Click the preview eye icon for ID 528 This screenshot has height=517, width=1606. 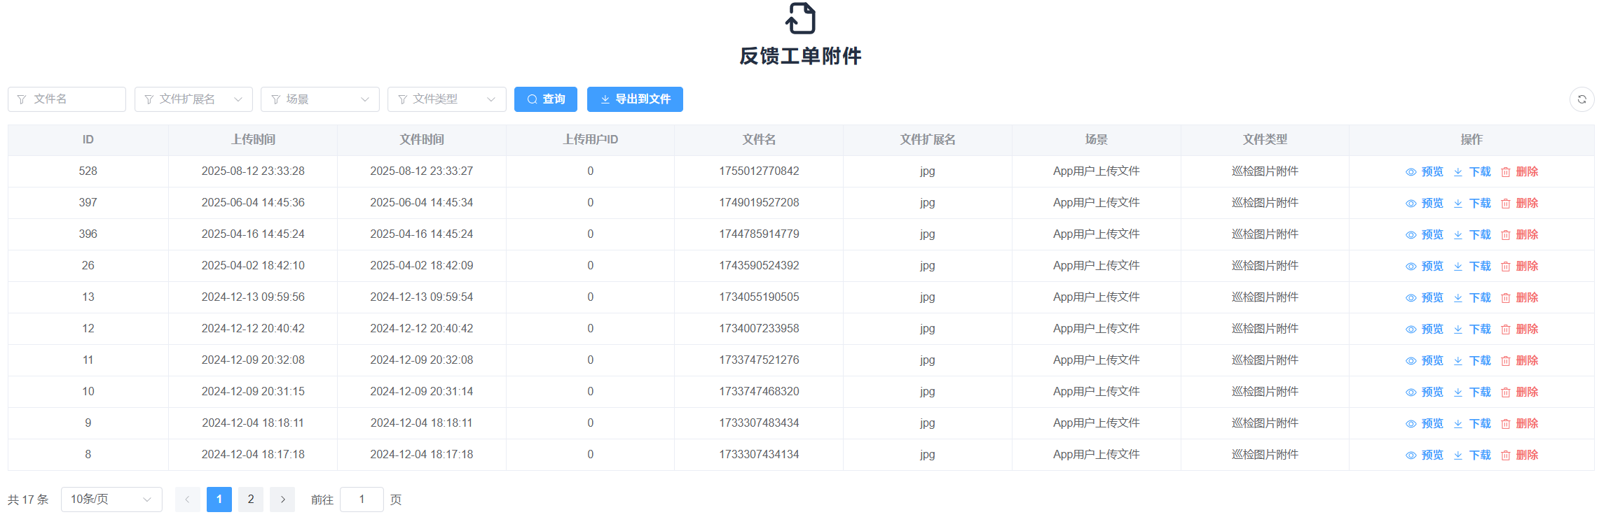(1411, 172)
